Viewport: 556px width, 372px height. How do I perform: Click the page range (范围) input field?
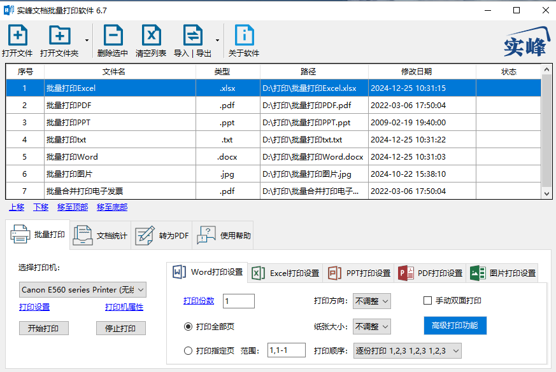(x=287, y=350)
